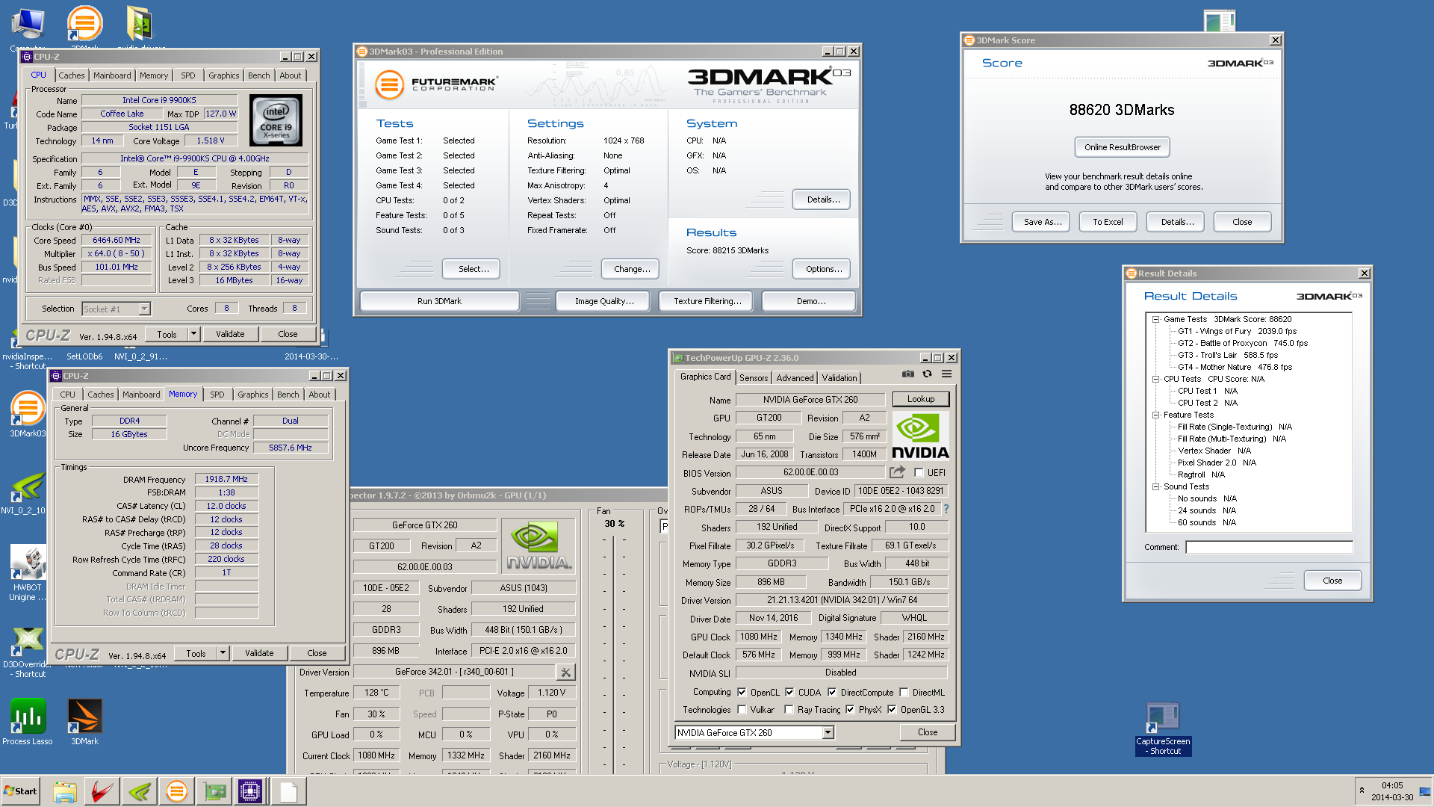Open the SPD tab in Memory CPU-Z window
The height and width of the screenshot is (807, 1434).
click(x=217, y=395)
